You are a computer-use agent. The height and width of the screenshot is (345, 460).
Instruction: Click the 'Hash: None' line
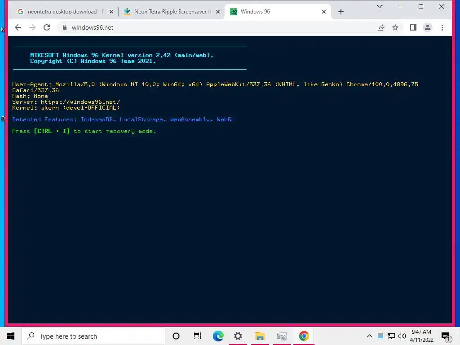[30, 96]
